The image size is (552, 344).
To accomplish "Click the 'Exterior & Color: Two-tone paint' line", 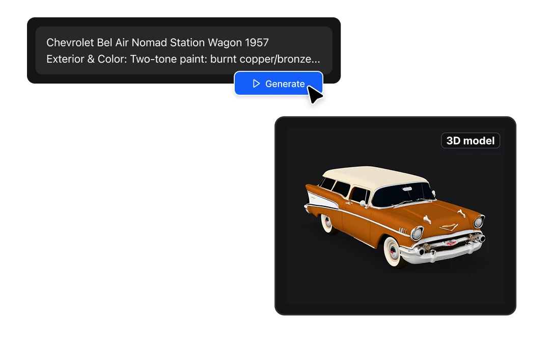I will point(183,59).
